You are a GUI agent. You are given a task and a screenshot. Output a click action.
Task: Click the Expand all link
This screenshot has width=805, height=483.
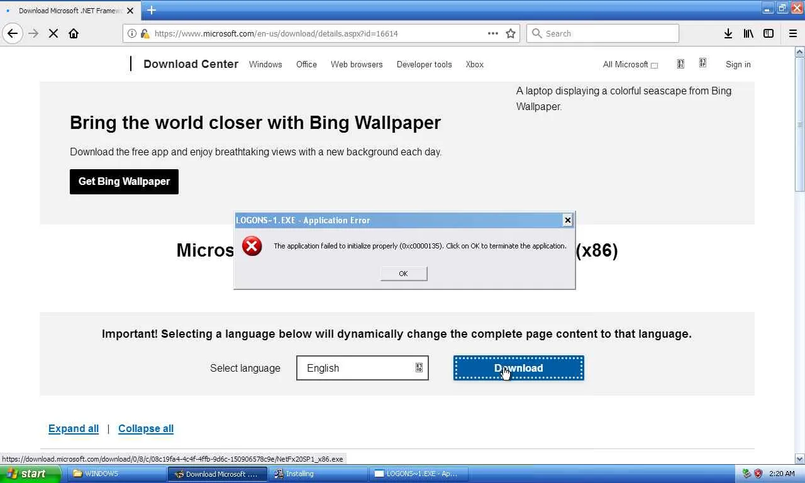(74, 428)
